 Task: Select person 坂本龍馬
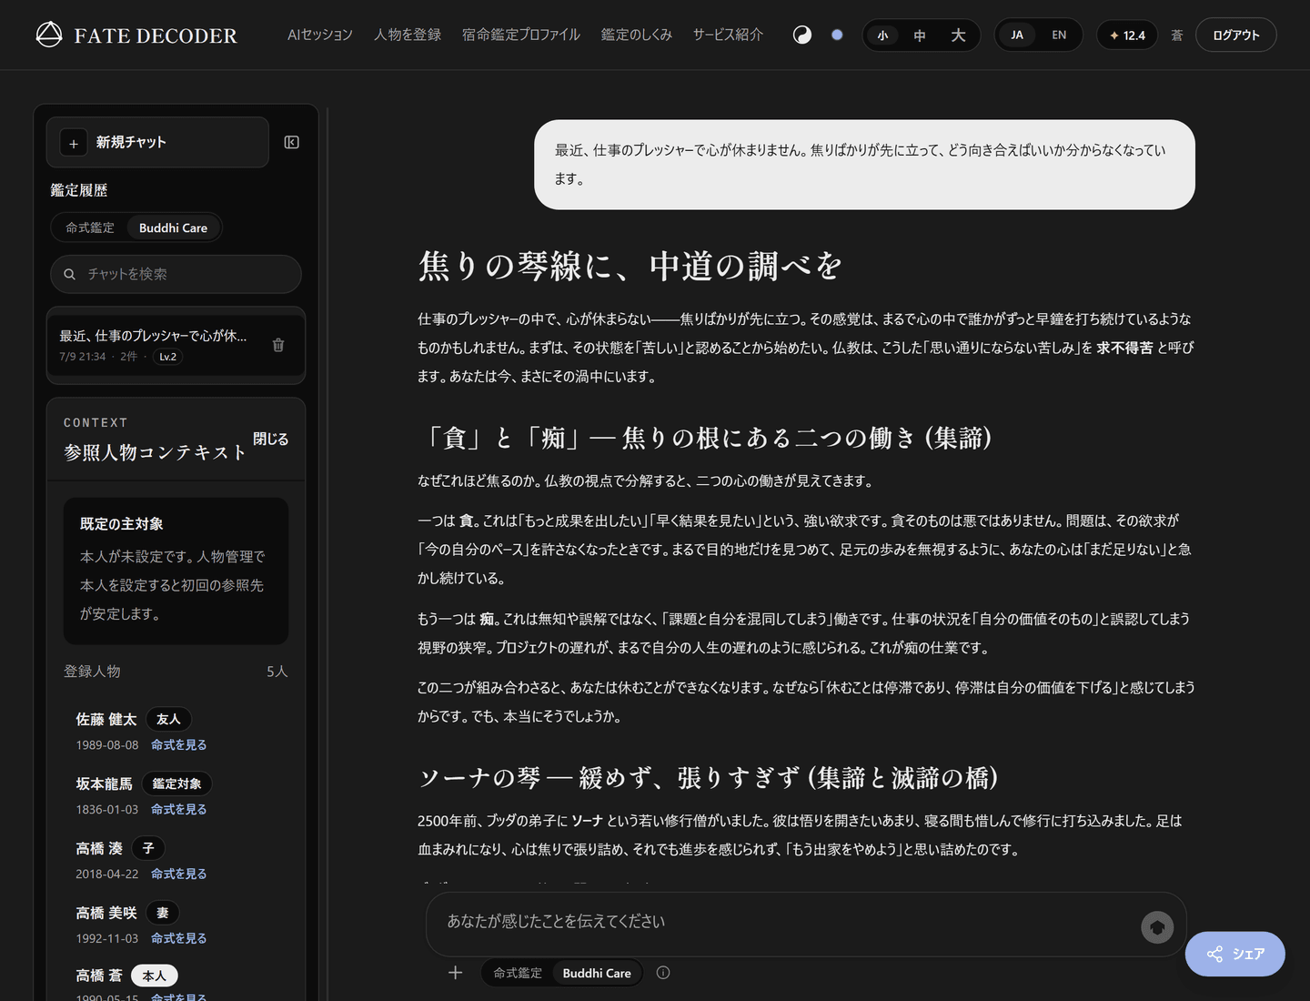click(104, 784)
